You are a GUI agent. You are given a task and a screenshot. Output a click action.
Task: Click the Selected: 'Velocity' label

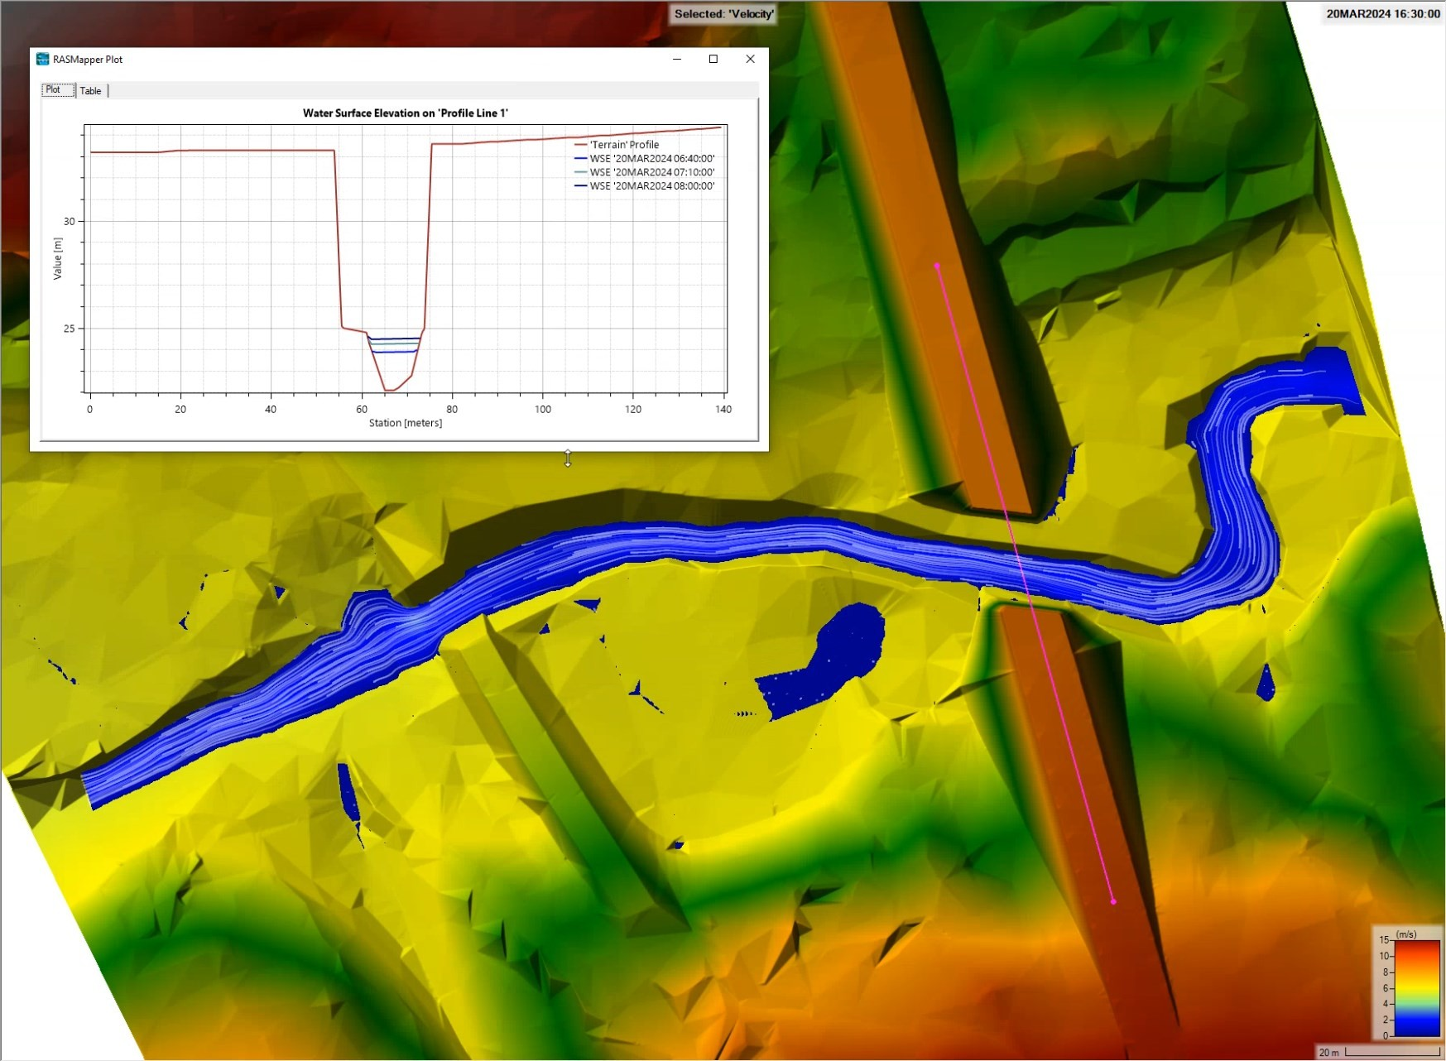[x=723, y=14]
